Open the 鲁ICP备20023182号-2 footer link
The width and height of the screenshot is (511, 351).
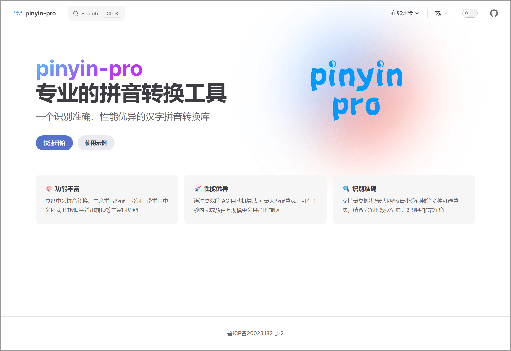click(255, 333)
